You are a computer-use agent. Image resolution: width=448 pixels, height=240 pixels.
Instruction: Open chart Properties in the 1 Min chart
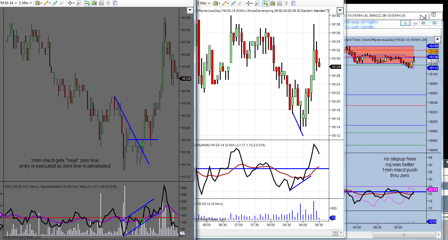(115, 3)
